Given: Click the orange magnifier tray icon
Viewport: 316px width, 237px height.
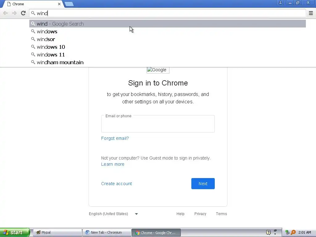Looking at the screenshot, I should (293, 232).
